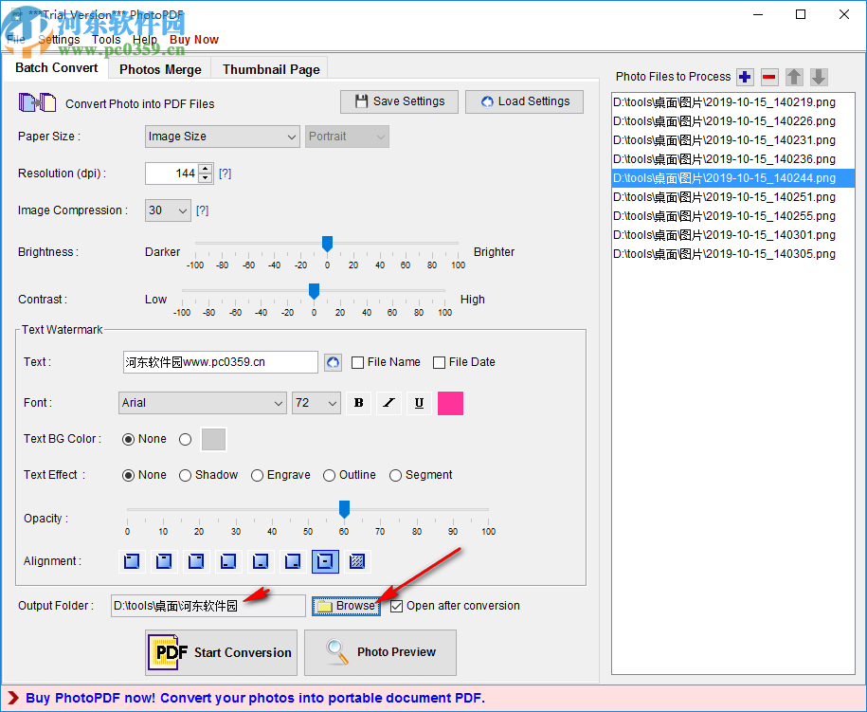The width and height of the screenshot is (867, 712).
Task: Click the Photo Preview button
Action: [379, 652]
